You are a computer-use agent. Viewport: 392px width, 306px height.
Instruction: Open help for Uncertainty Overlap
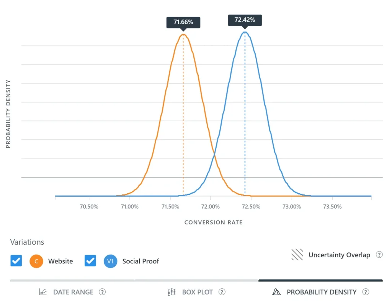coord(379,255)
